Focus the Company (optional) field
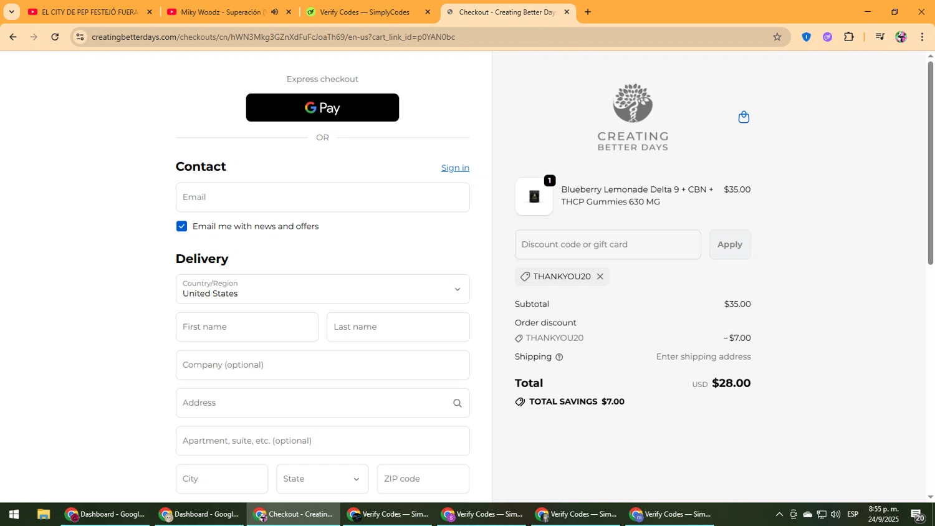The image size is (935, 526). (x=322, y=365)
